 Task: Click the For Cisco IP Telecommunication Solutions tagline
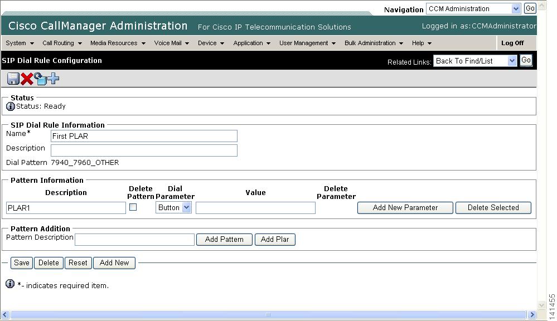(274, 27)
